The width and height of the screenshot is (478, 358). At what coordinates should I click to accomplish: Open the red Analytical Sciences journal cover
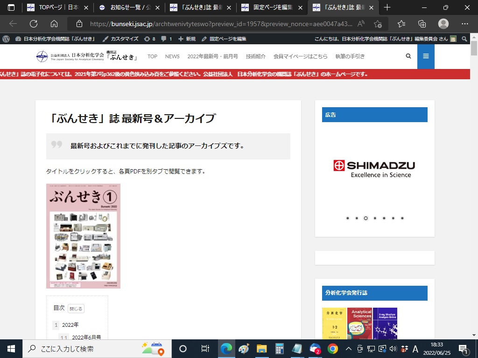click(359, 324)
